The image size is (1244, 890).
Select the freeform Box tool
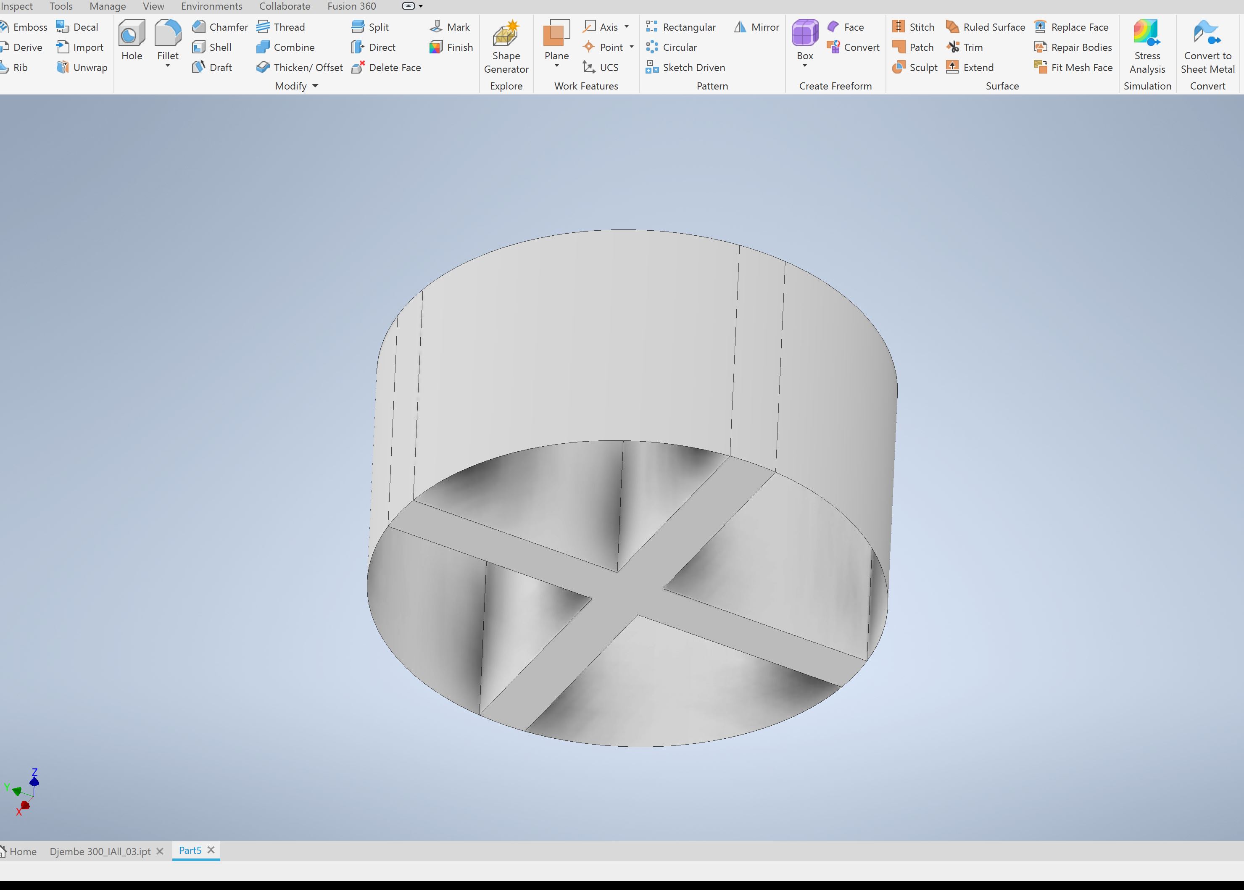click(x=804, y=33)
